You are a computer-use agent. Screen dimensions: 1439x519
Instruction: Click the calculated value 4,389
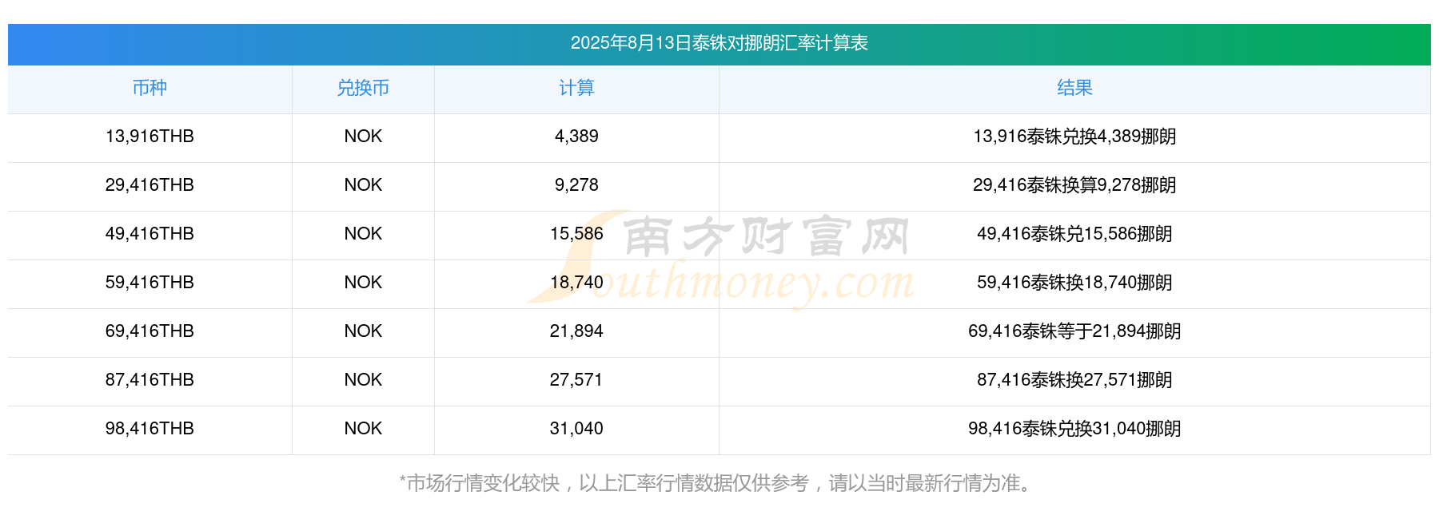click(576, 137)
